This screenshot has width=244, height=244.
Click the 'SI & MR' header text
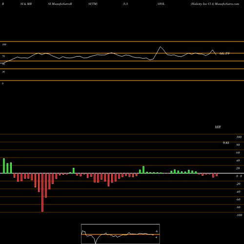[x=26, y=4]
